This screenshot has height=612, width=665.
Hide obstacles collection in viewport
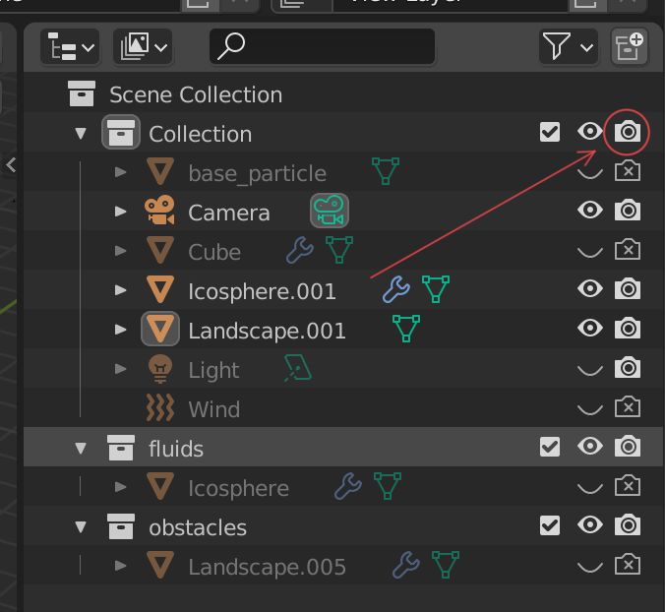tap(589, 525)
